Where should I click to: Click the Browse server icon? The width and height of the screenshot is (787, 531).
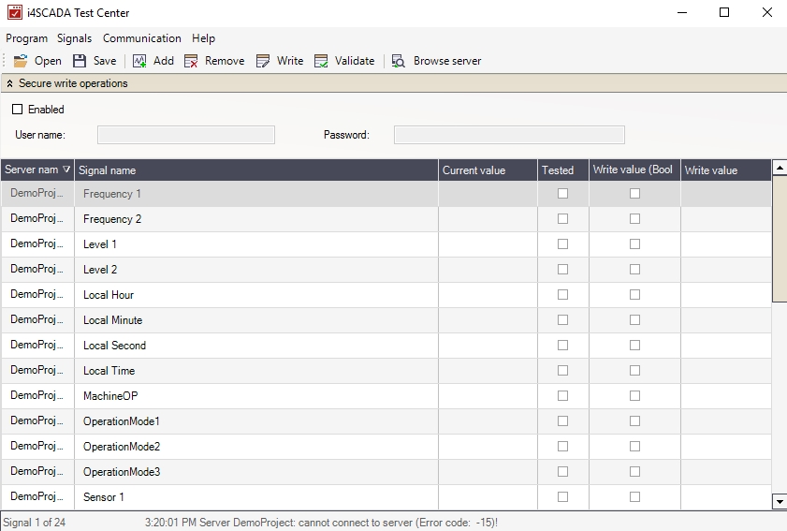click(399, 61)
